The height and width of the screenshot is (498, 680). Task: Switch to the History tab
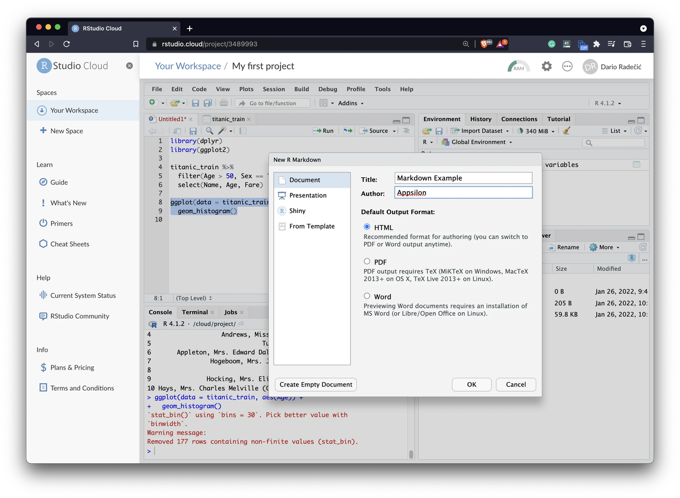(480, 119)
